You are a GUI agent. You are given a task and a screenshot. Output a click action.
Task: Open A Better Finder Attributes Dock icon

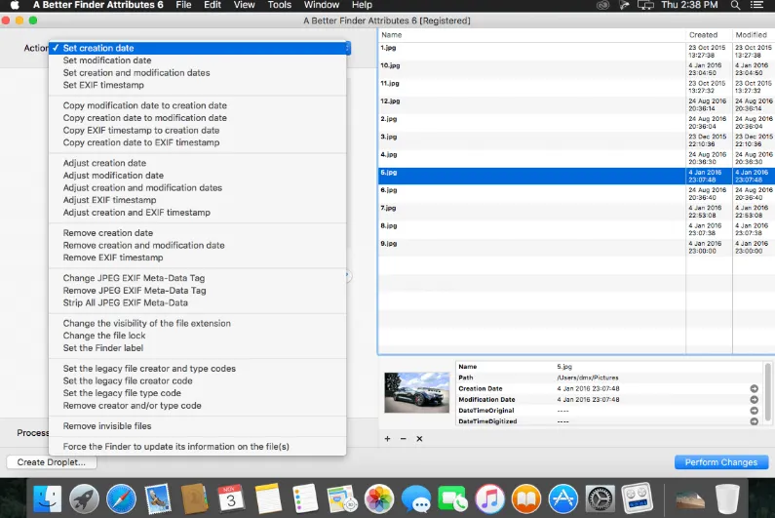[638, 498]
